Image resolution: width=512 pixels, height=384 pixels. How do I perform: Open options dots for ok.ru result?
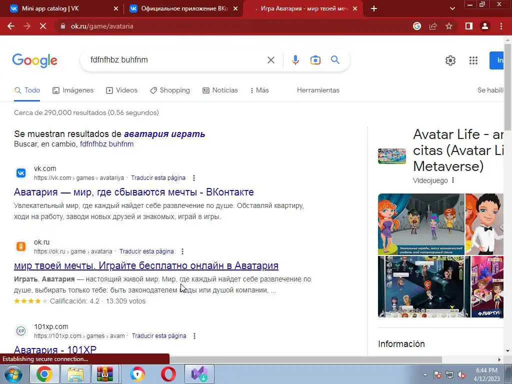(x=182, y=251)
